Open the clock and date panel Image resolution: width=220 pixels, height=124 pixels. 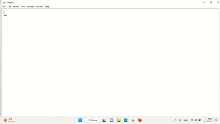coord(208,120)
